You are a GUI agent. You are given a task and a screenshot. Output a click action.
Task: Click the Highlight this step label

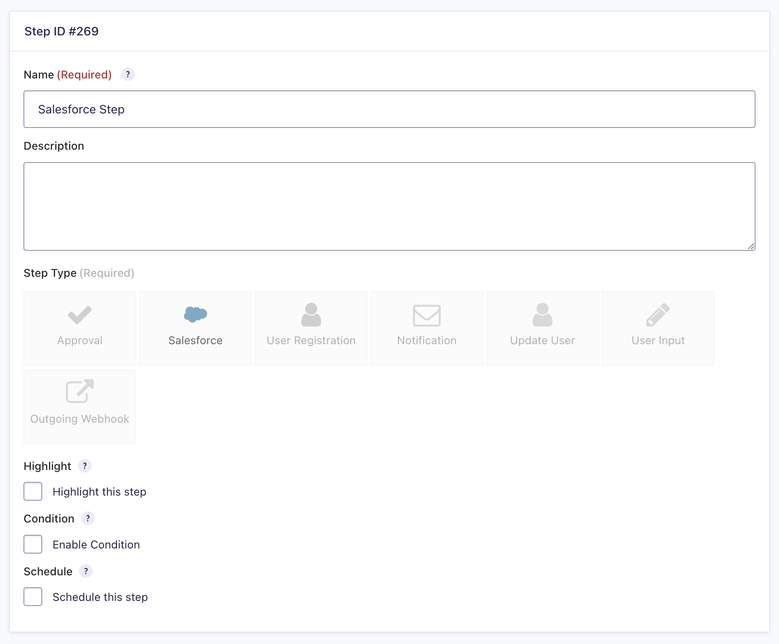coord(99,492)
